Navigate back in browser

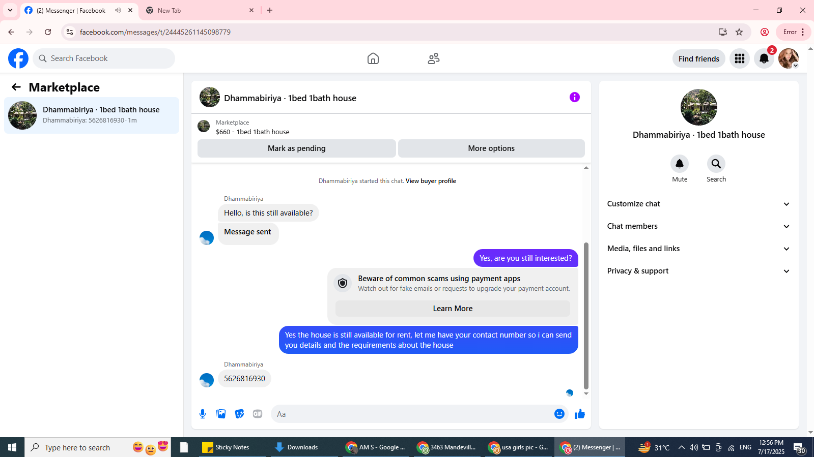point(11,32)
